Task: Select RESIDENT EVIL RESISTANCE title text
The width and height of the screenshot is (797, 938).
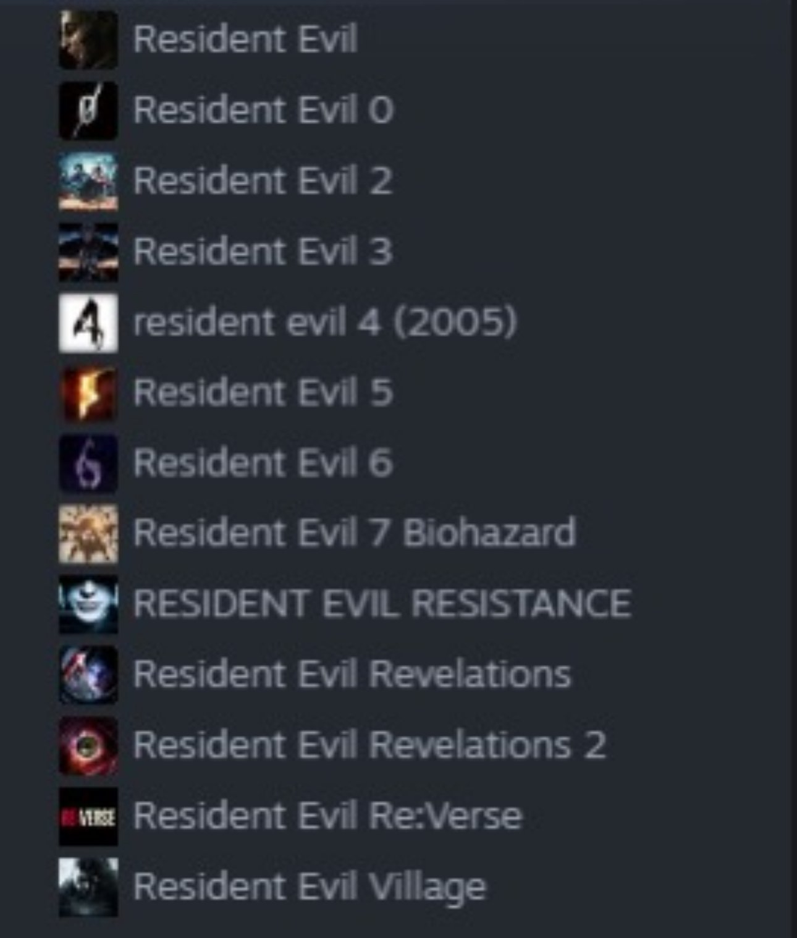Action: click(382, 604)
